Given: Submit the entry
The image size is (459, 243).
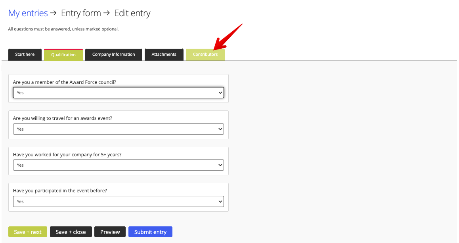Looking at the screenshot, I should (x=150, y=232).
